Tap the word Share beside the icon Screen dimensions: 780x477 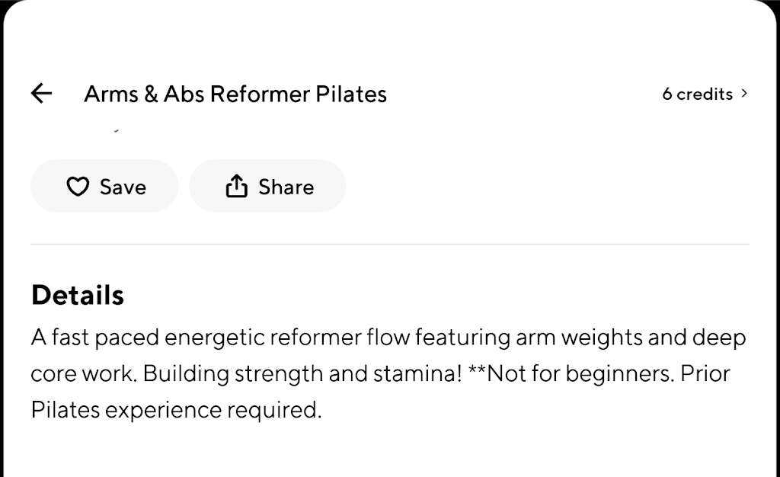tap(286, 187)
